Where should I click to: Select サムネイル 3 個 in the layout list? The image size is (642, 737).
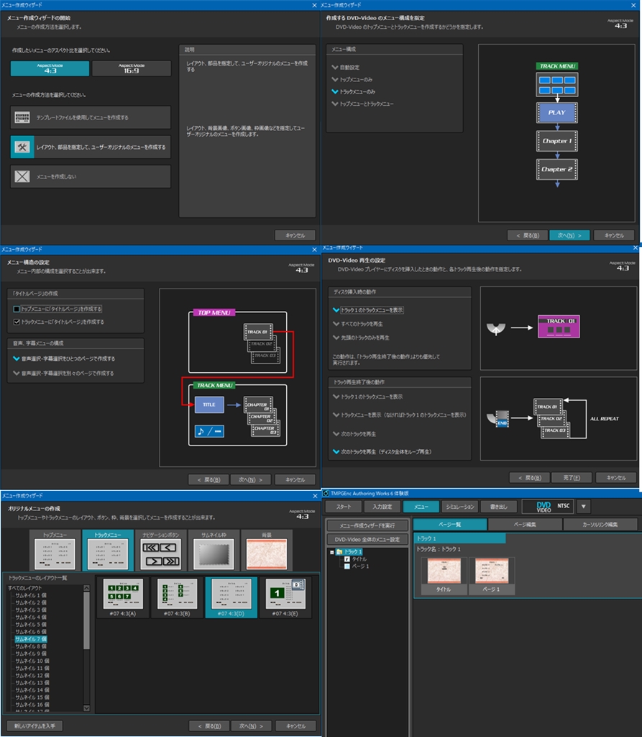click(x=31, y=610)
